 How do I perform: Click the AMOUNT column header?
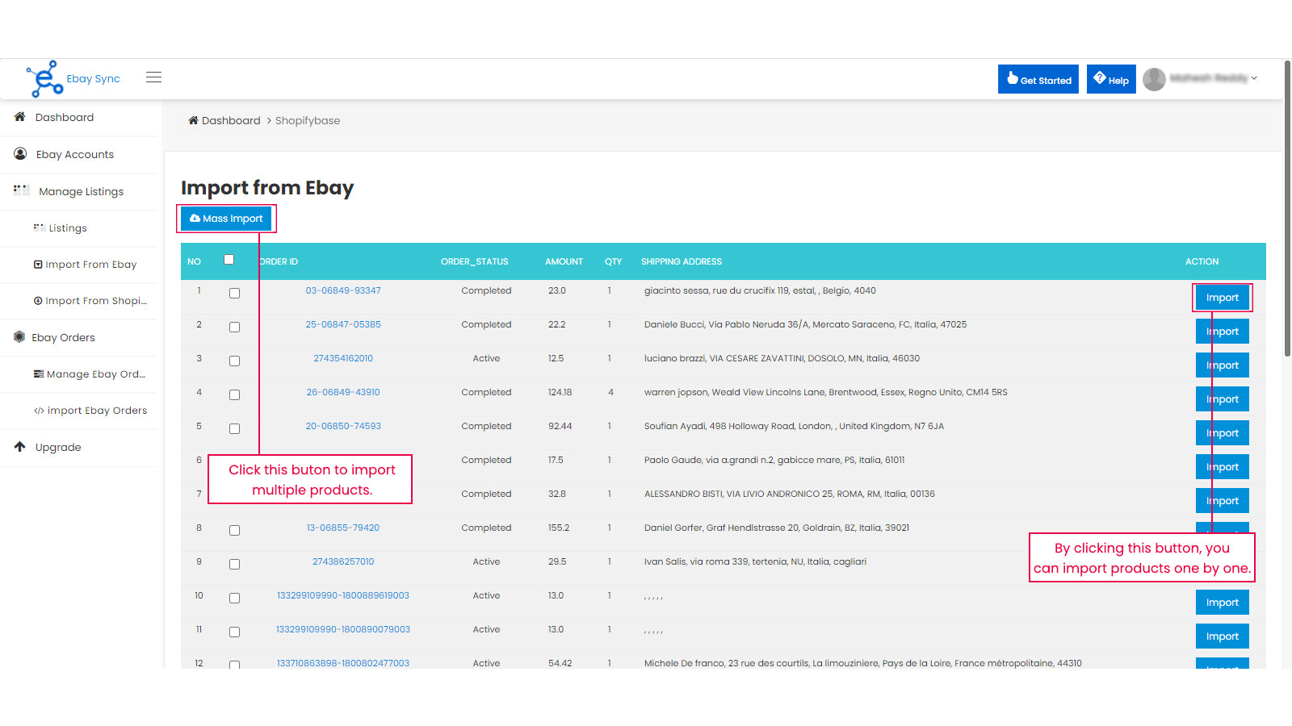564,261
